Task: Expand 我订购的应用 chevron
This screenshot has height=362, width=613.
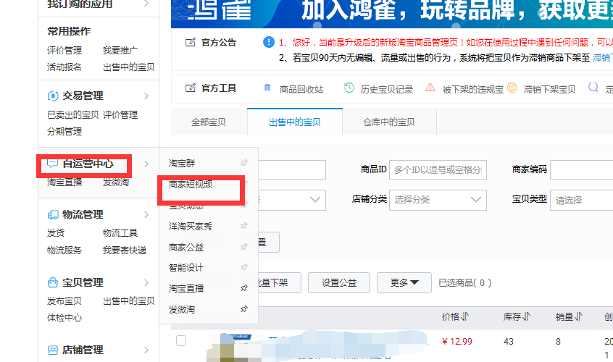Action: click(x=146, y=4)
